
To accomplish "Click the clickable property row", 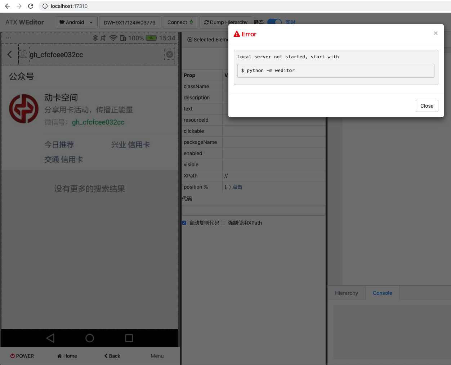I will (254, 131).
